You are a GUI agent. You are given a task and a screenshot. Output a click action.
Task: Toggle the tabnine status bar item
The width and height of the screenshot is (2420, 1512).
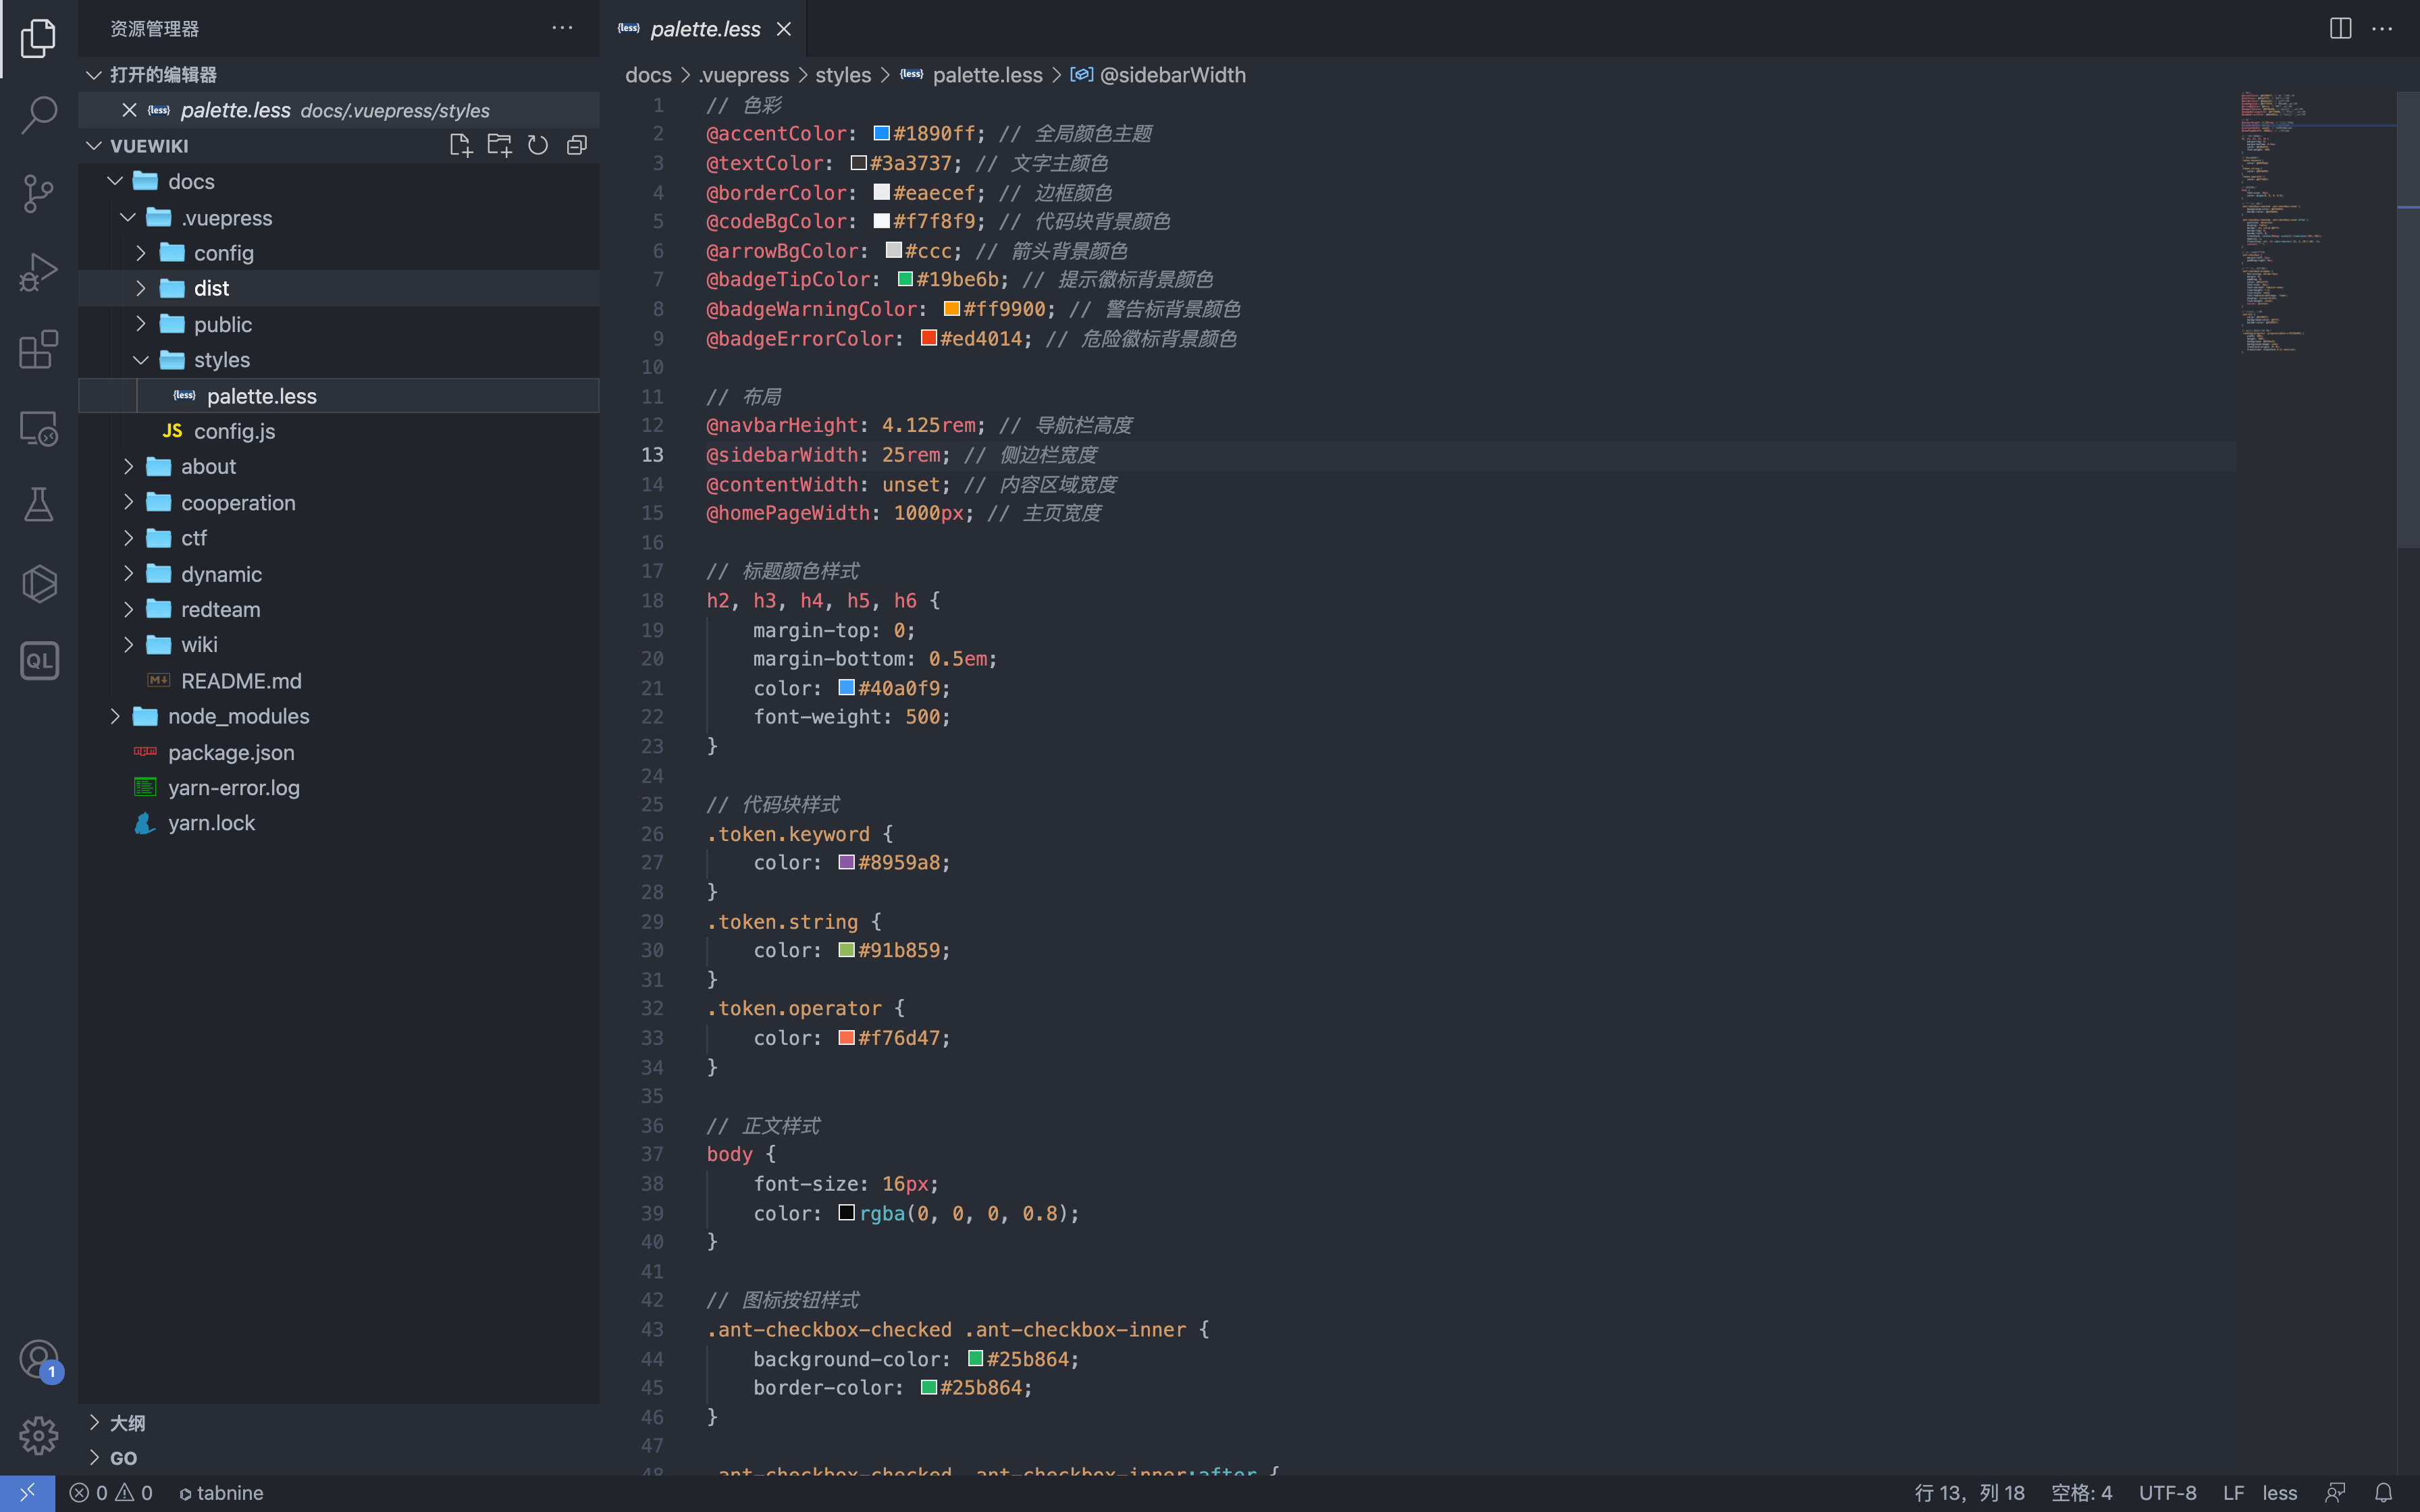click(x=221, y=1492)
